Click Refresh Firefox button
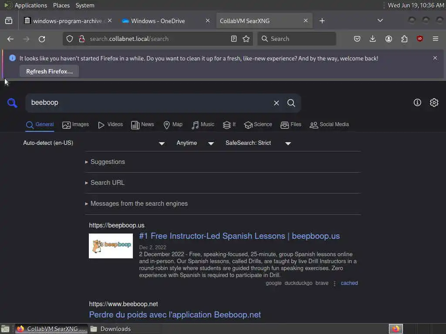 pyautogui.click(x=50, y=71)
